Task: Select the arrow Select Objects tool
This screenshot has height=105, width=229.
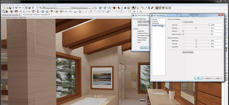Action: point(3,12)
